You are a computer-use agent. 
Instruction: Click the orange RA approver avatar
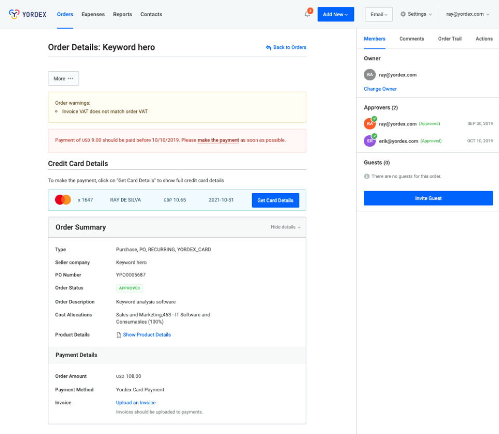[x=370, y=124]
